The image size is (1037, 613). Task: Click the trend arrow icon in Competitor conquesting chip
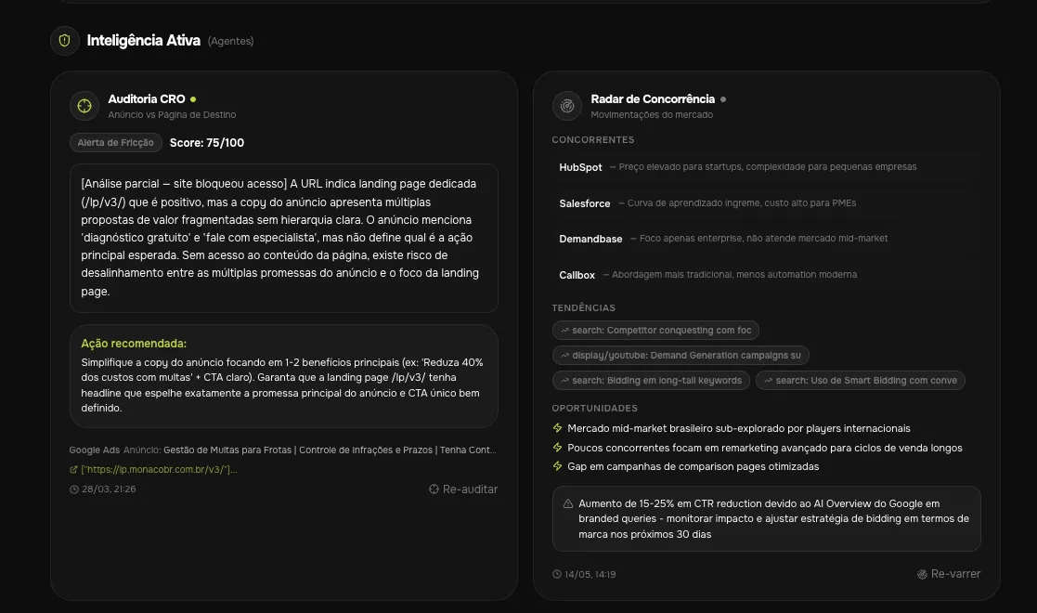click(x=564, y=331)
